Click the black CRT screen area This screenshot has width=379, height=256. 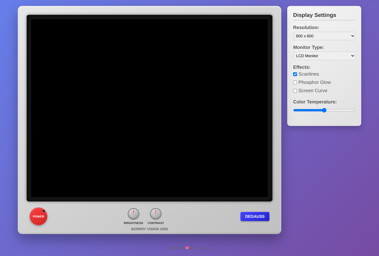click(x=150, y=108)
